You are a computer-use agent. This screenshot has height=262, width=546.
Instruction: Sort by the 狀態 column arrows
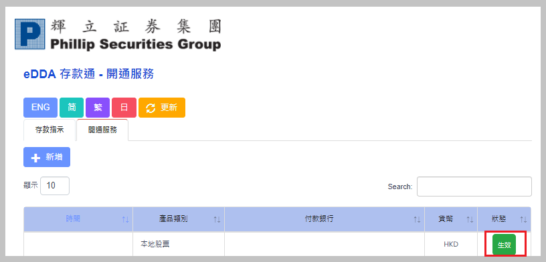(523, 219)
